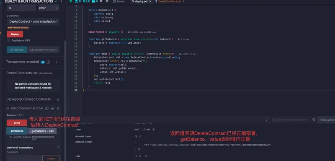Click the decoded output tuple line
The height and width of the screenshot is (161, 335).
pyautogui.click(x=207, y=145)
